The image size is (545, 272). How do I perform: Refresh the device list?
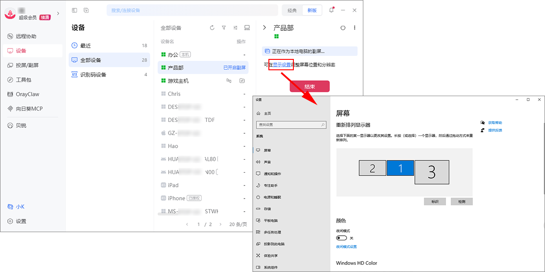212,28
